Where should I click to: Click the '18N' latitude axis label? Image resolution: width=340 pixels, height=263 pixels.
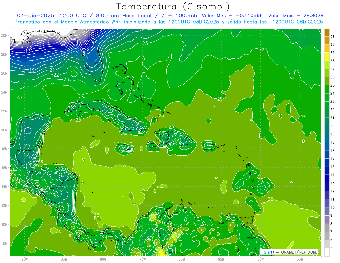(4, 149)
